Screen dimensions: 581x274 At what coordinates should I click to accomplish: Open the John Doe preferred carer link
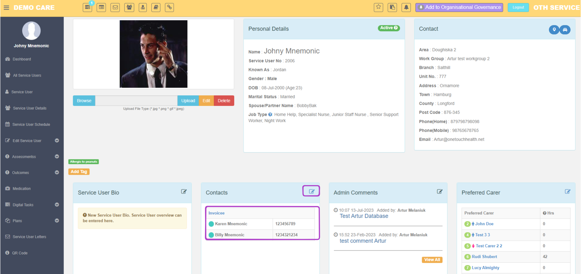[484, 224]
